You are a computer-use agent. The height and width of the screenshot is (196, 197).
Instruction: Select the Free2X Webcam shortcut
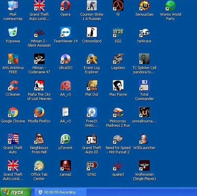(x=92, y=112)
